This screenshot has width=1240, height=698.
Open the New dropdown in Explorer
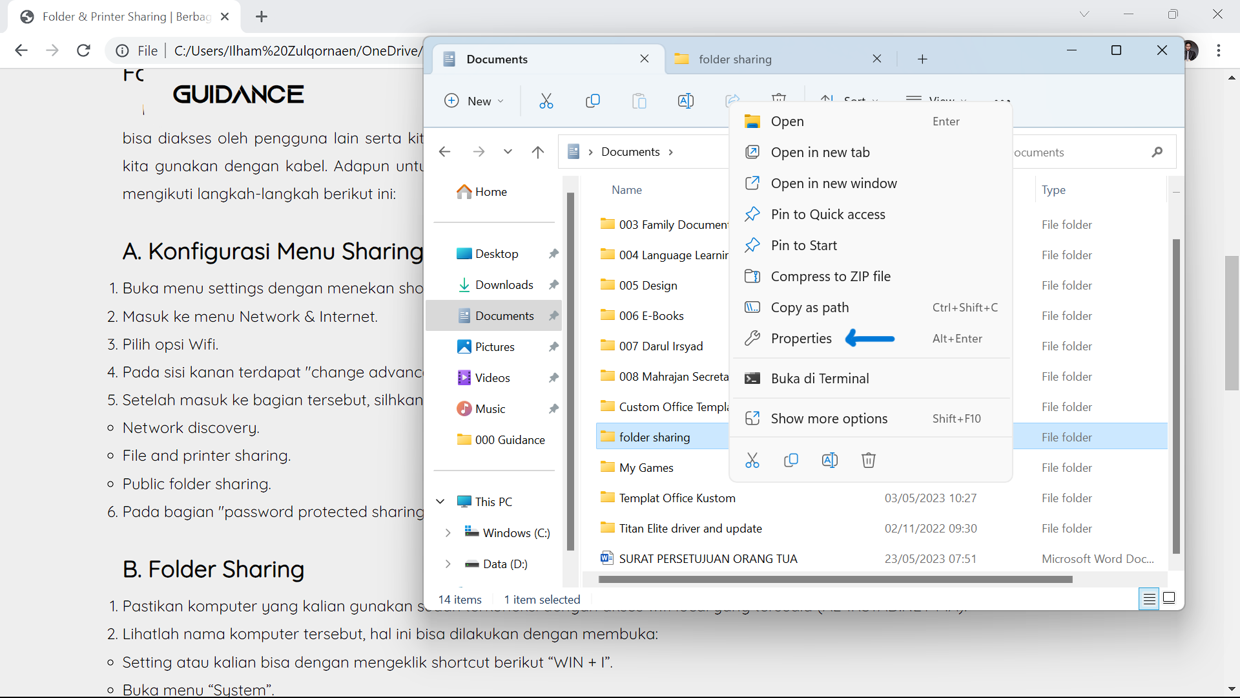pyautogui.click(x=474, y=101)
